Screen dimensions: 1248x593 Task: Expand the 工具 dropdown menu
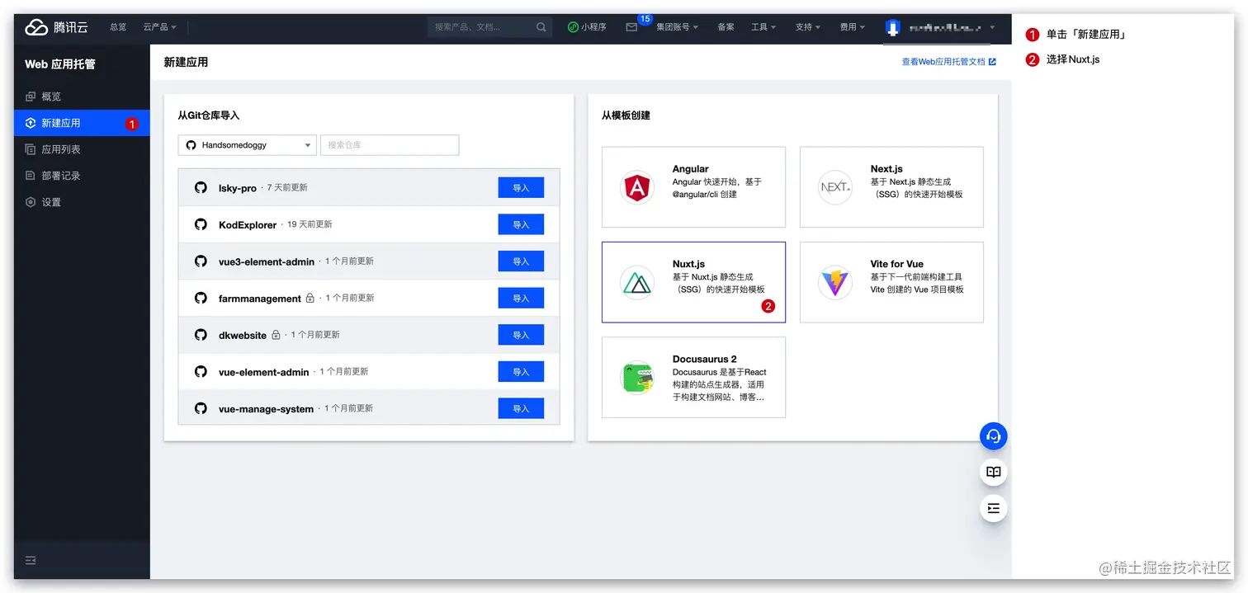coord(763,27)
